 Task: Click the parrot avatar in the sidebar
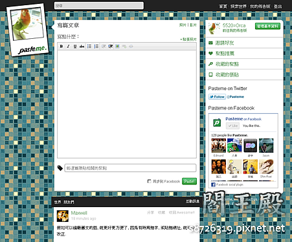click(x=214, y=28)
